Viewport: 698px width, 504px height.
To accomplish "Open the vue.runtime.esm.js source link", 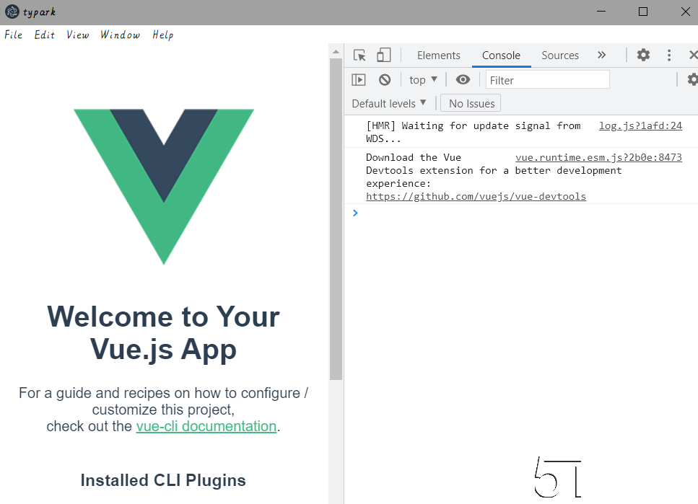I will (x=598, y=157).
